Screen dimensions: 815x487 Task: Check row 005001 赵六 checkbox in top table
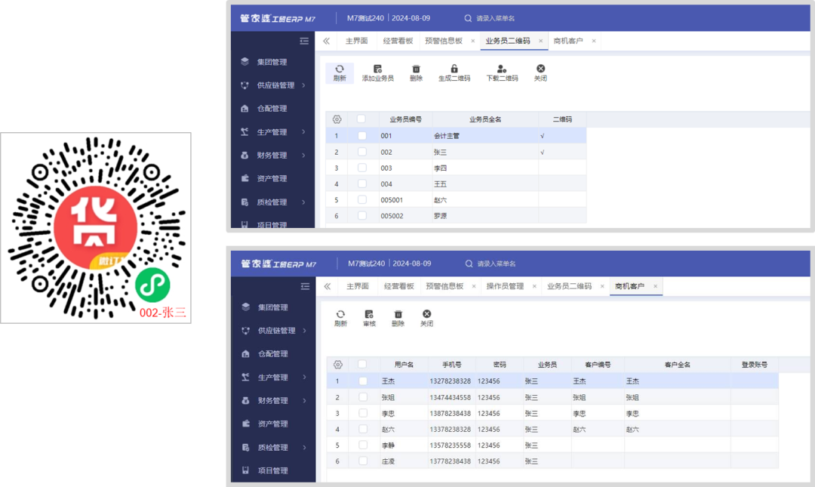coord(362,200)
